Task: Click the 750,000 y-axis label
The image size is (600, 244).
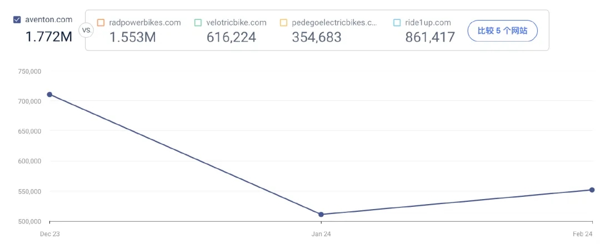Action: 29,72
